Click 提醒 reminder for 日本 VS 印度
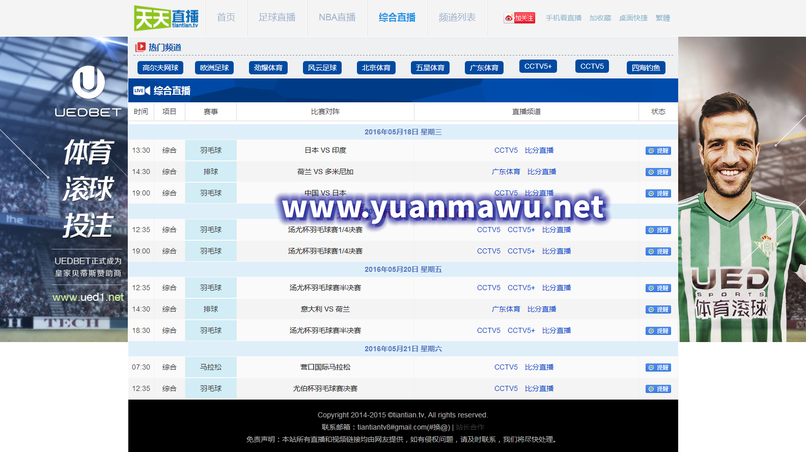Image resolution: width=806 pixels, height=452 pixels. 658,151
